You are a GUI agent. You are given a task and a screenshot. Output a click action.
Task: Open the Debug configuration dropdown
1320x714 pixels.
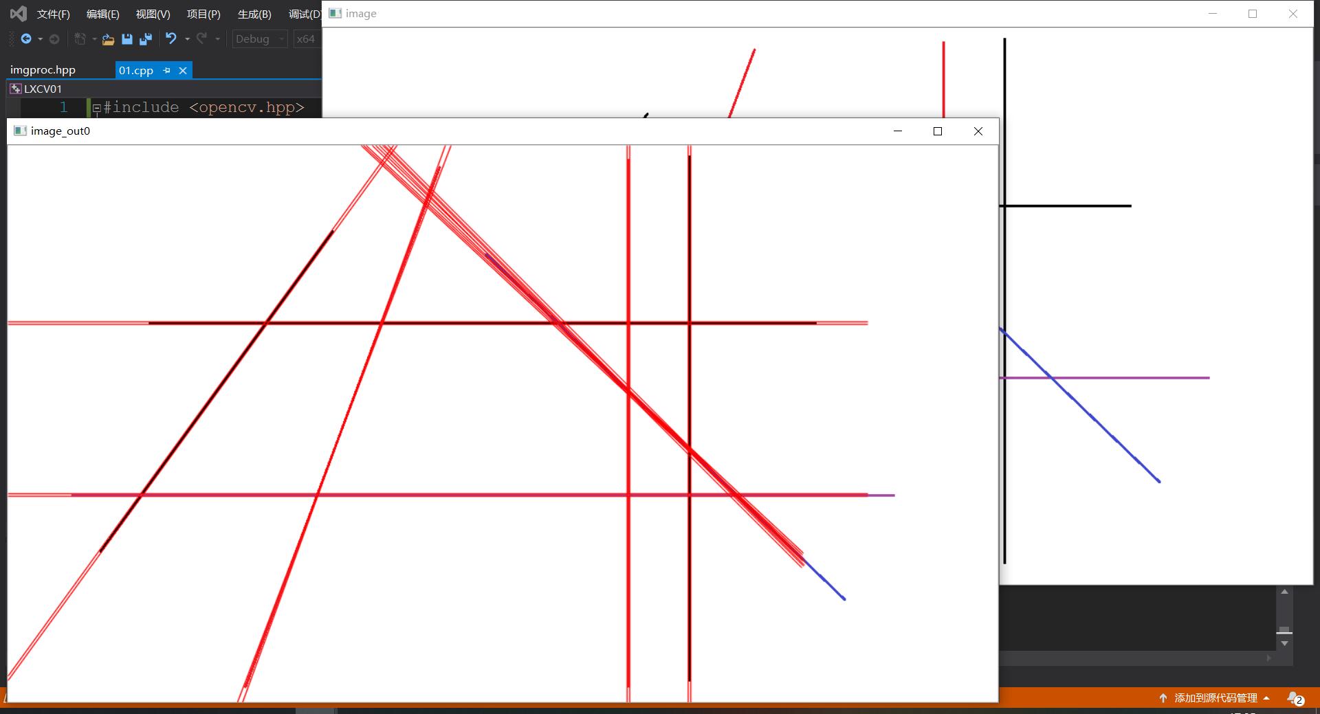pyautogui.click(x=260, y=39)
